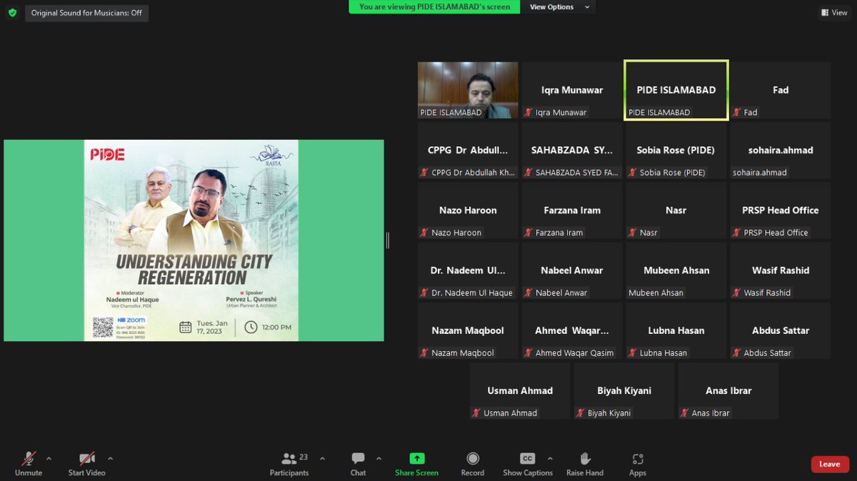Select the Biyah Kiyani participant tile
This screenshot has height=481, width=857.
pos(624,391)
